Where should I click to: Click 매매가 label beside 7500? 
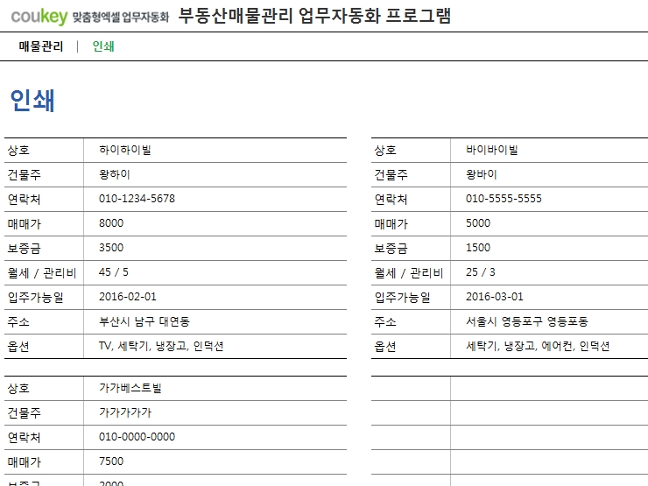(x=24, y=461)
